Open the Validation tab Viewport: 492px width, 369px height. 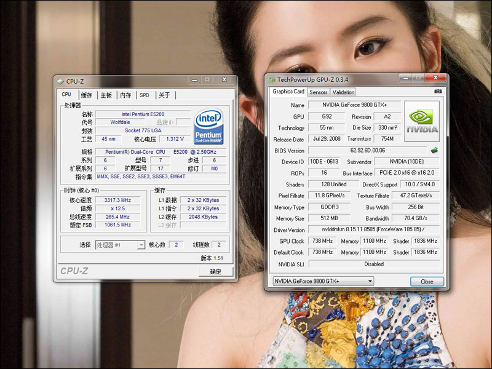(343, 92)
